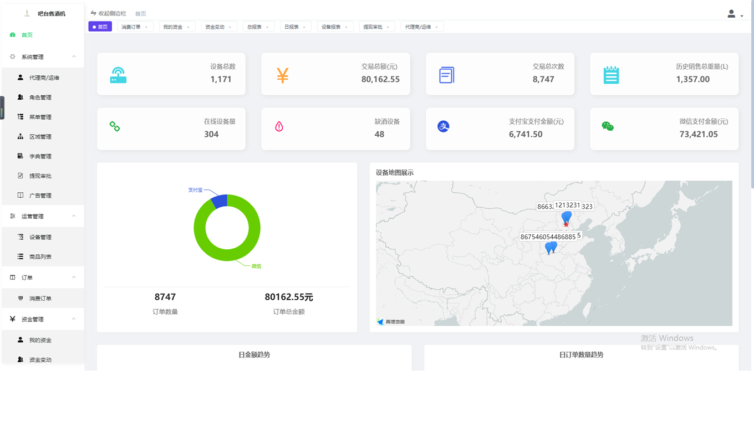Close the 日报表 tab
This screenshot has width=754, height=430.
point(304,27)
